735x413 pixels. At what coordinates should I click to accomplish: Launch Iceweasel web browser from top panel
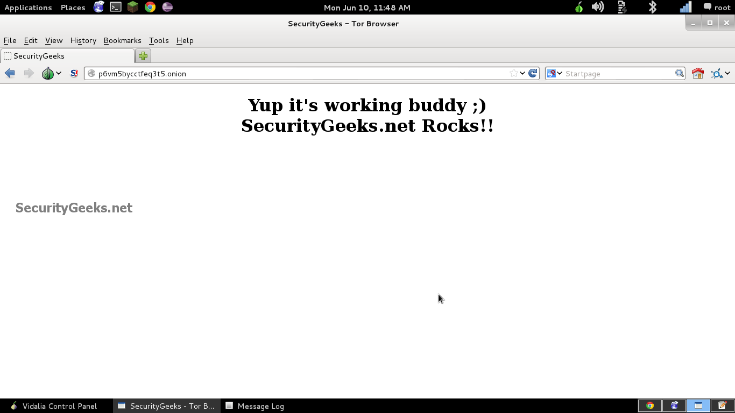coord(98,7)
